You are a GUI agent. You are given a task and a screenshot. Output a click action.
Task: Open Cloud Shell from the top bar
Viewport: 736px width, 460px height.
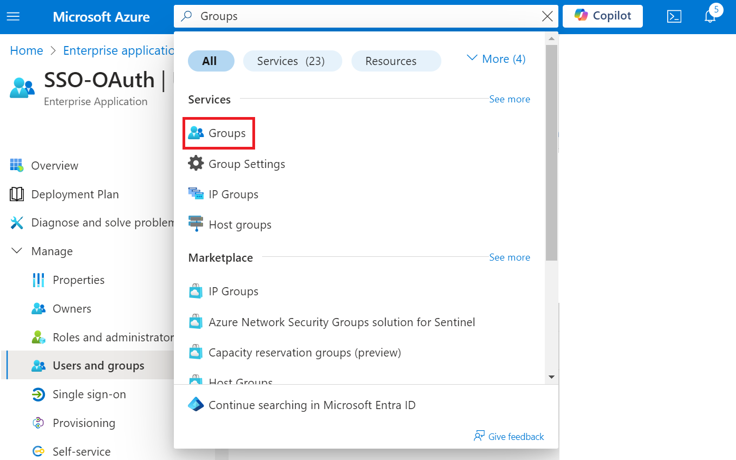[674, 17]
